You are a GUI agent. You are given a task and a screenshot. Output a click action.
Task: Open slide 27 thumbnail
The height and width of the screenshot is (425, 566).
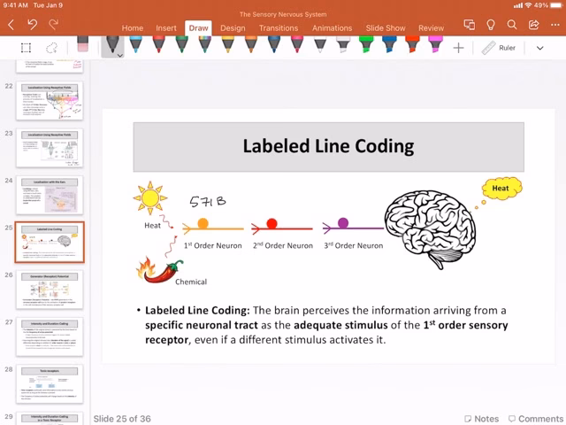coord(50,336)
